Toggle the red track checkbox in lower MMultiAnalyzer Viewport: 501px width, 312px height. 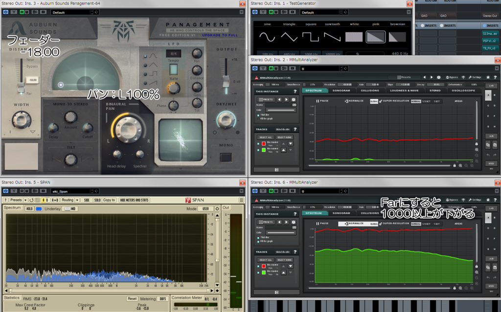pyautogui.click(x=258, y=266)
